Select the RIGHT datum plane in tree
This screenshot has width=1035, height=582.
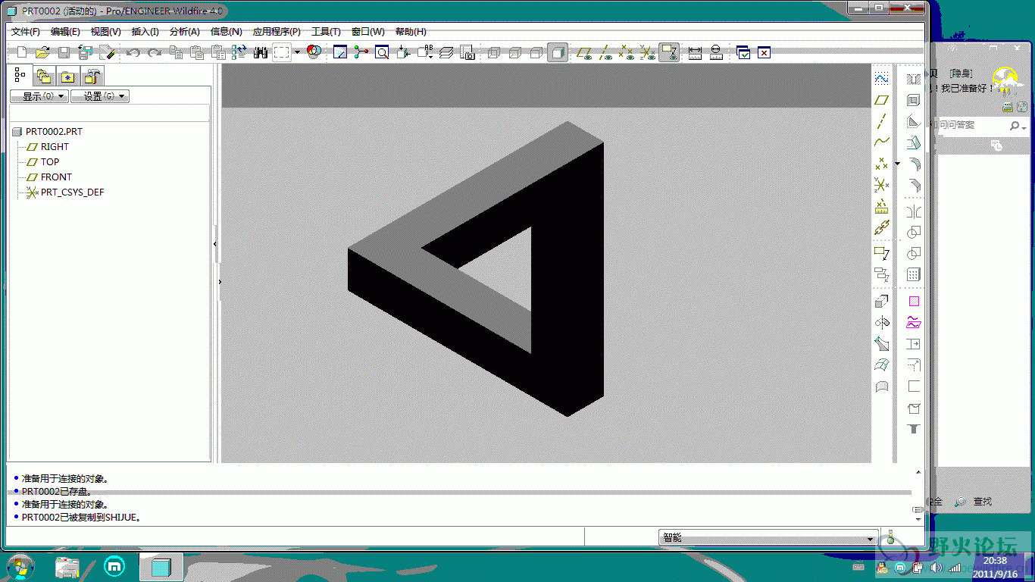tap(48, 147)
